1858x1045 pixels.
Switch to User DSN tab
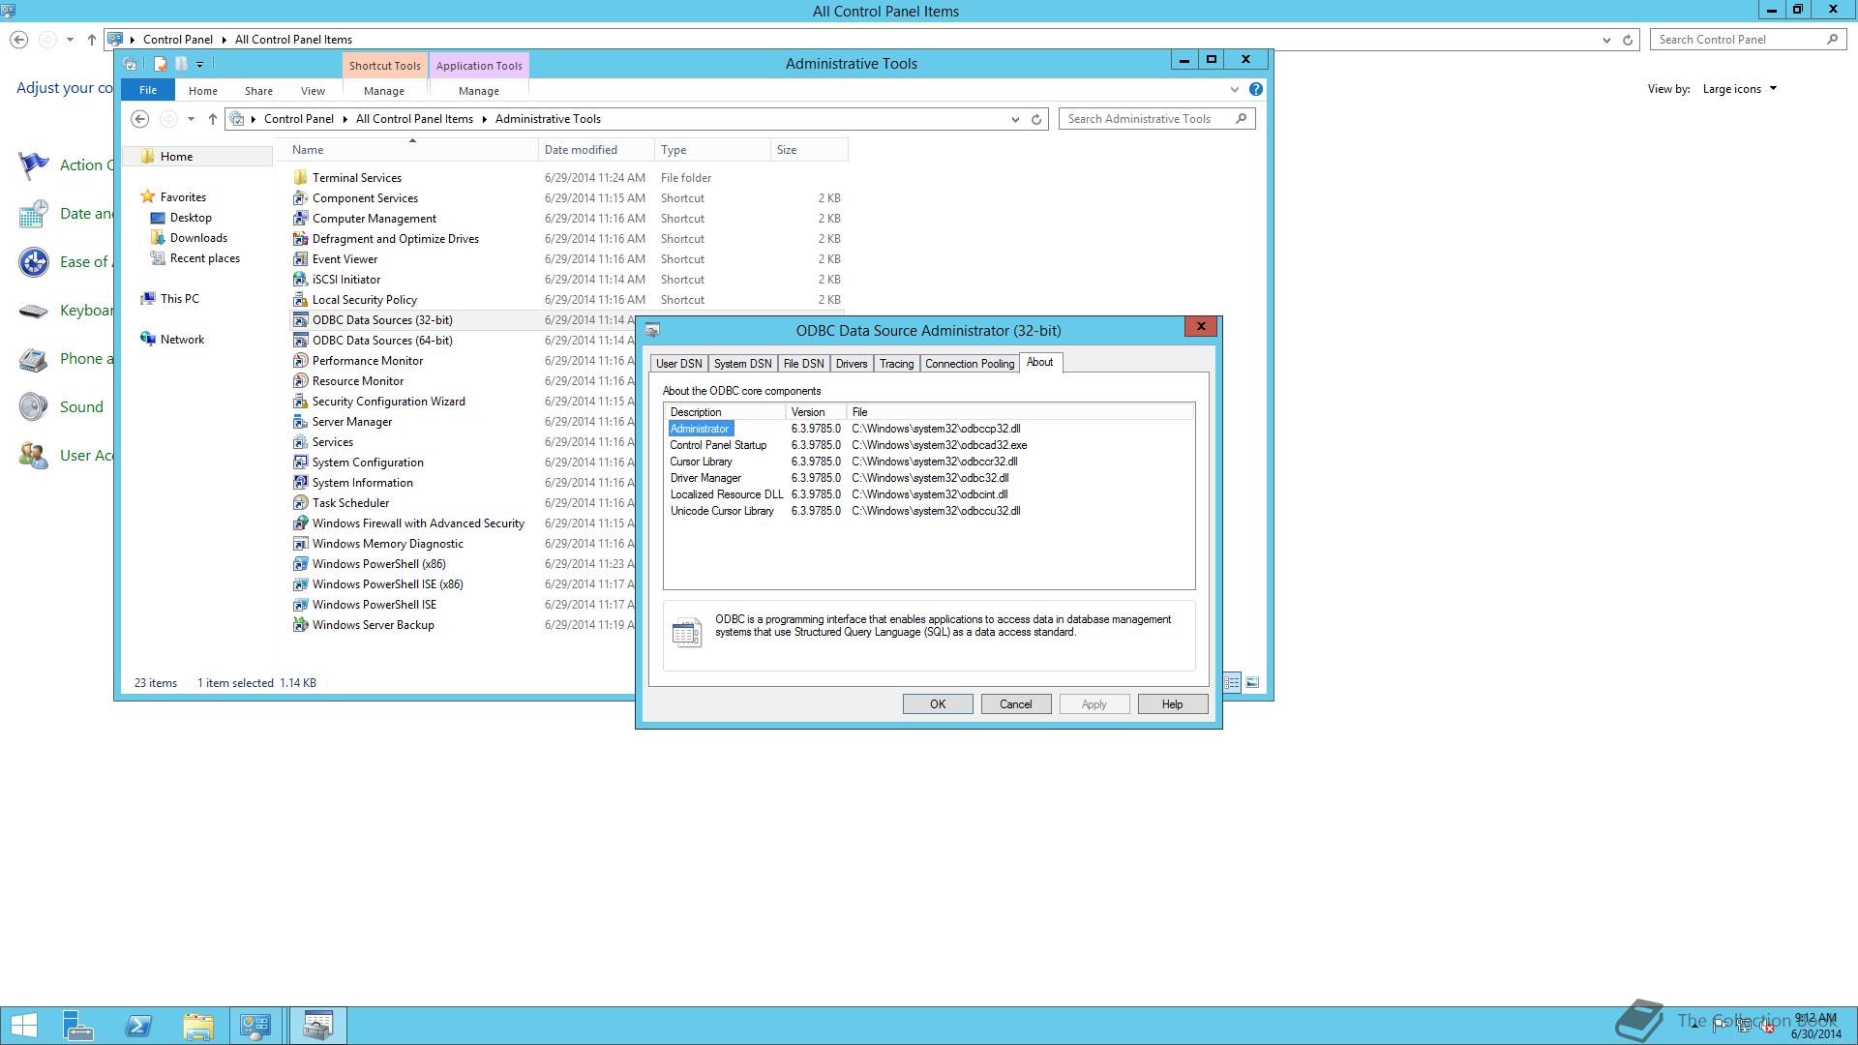click(x=678, y=363)
